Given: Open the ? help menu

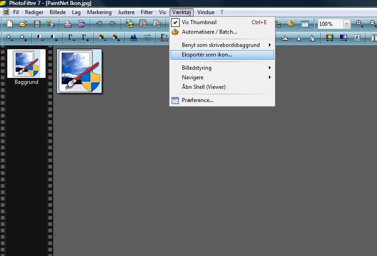Looking at the screenshot, I should (x=222, y=12).
